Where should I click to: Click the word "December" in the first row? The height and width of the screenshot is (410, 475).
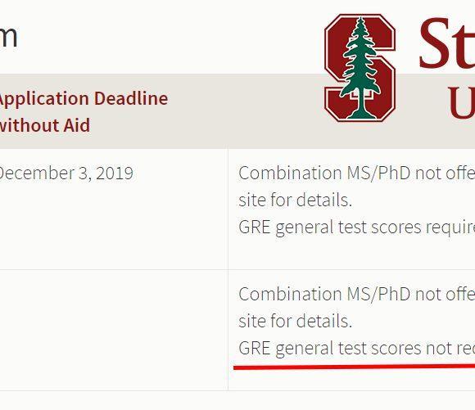[36, 173]
